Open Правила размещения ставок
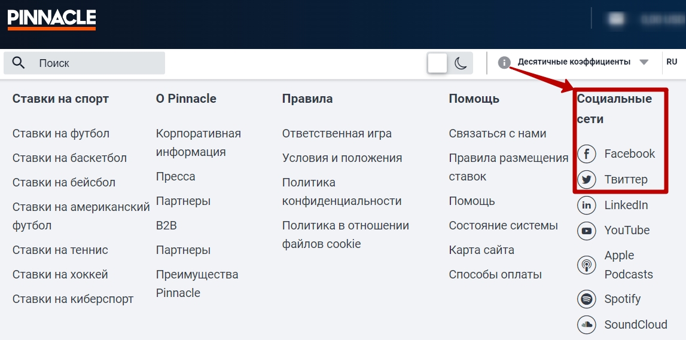 click(508, 167)
